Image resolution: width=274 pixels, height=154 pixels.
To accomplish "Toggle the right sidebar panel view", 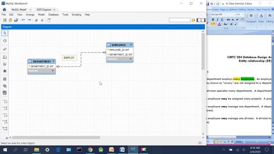I will pos(203,20).
